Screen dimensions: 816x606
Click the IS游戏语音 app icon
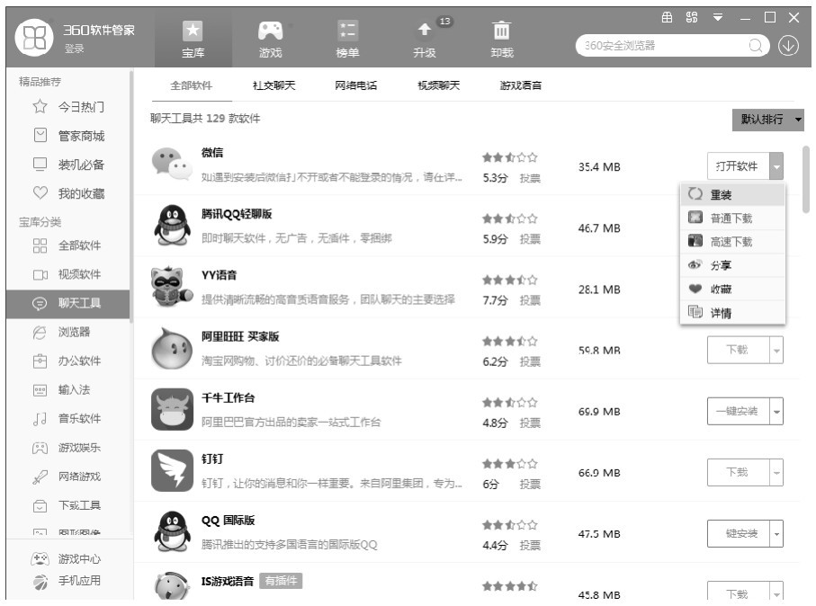[x=172, y=586]
